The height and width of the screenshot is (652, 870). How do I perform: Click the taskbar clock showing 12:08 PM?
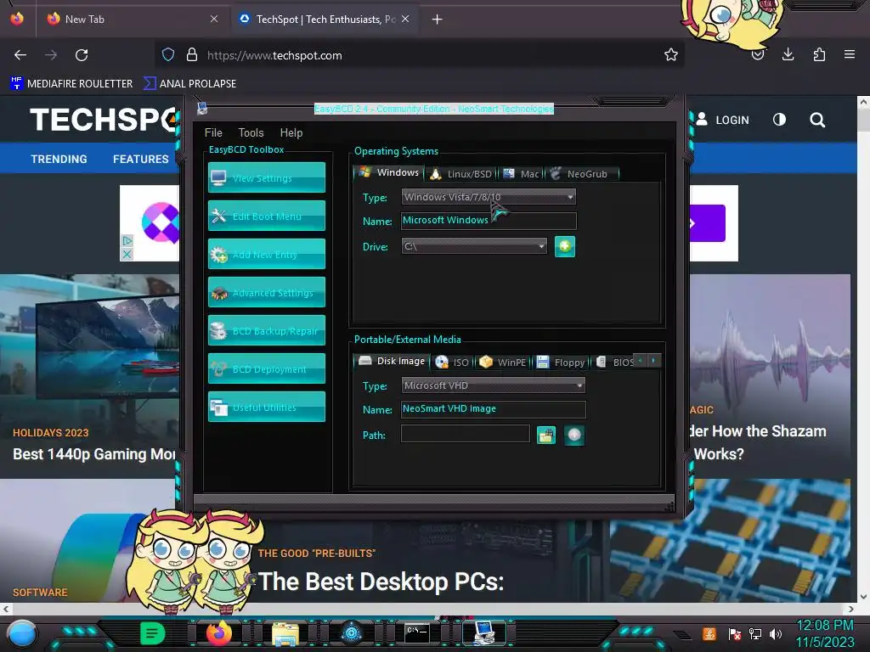(x=825, y=633)
